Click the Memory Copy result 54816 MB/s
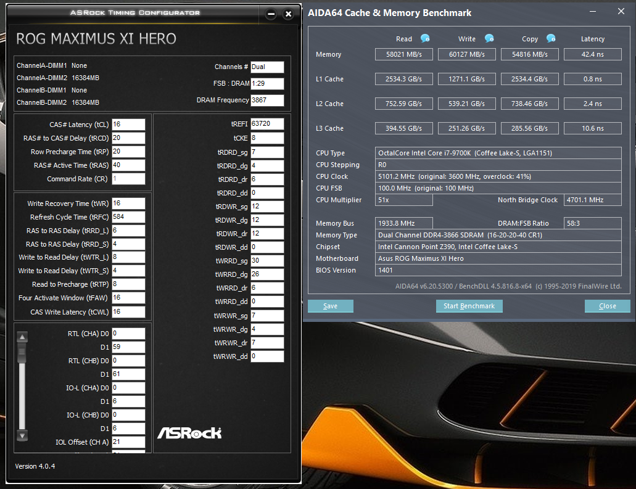The height and width of the screenshot is (489, 636). coord(530,54)
